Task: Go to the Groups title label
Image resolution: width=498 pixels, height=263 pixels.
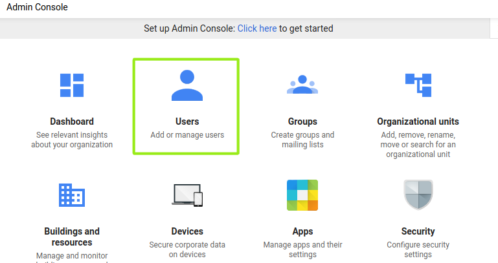Action: tap(302, 121)
